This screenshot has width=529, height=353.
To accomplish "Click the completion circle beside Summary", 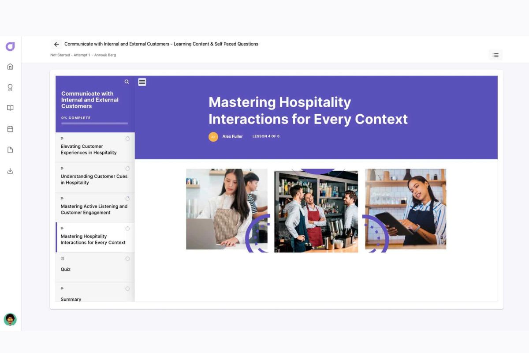I will point(127,289).
